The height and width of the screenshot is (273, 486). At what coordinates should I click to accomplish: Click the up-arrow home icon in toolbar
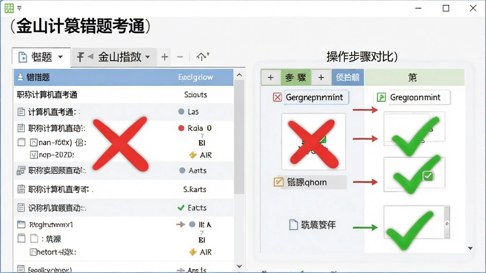tap(203, 56)
